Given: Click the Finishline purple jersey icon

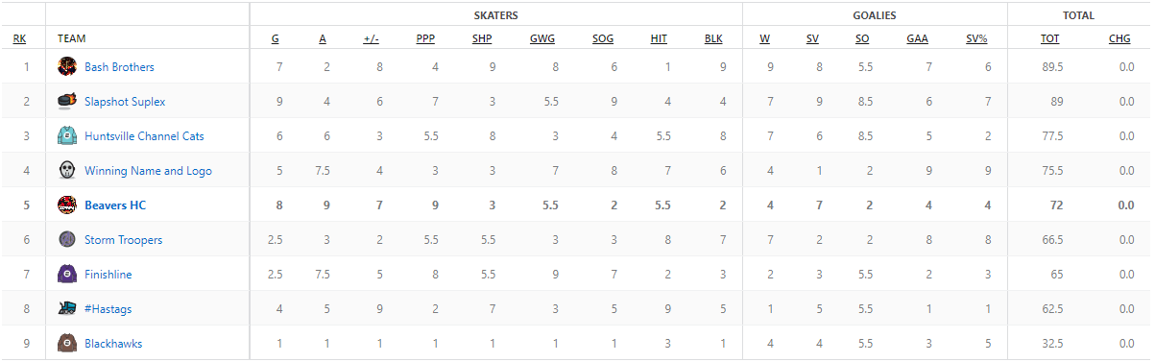Looking at the screenshot, I should [66, 275].
